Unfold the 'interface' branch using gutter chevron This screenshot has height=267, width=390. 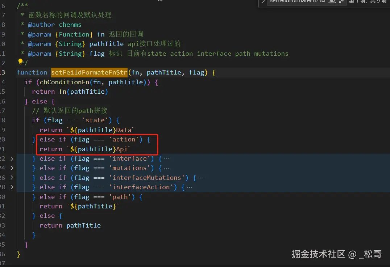12,158
